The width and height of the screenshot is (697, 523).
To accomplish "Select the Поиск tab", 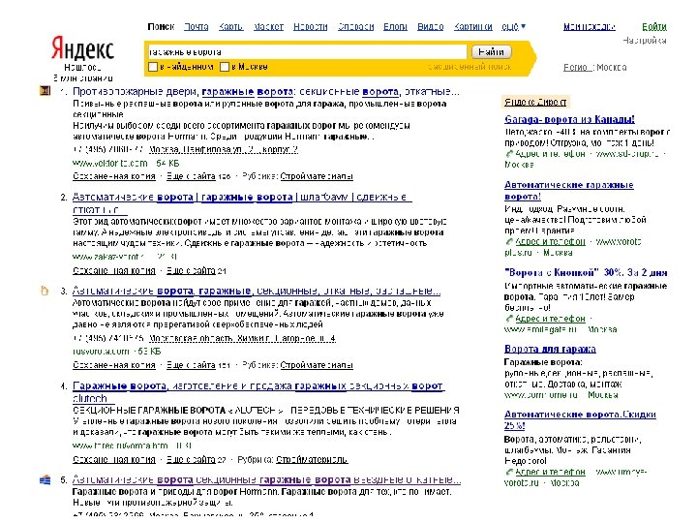I will [x=161, y=27].
